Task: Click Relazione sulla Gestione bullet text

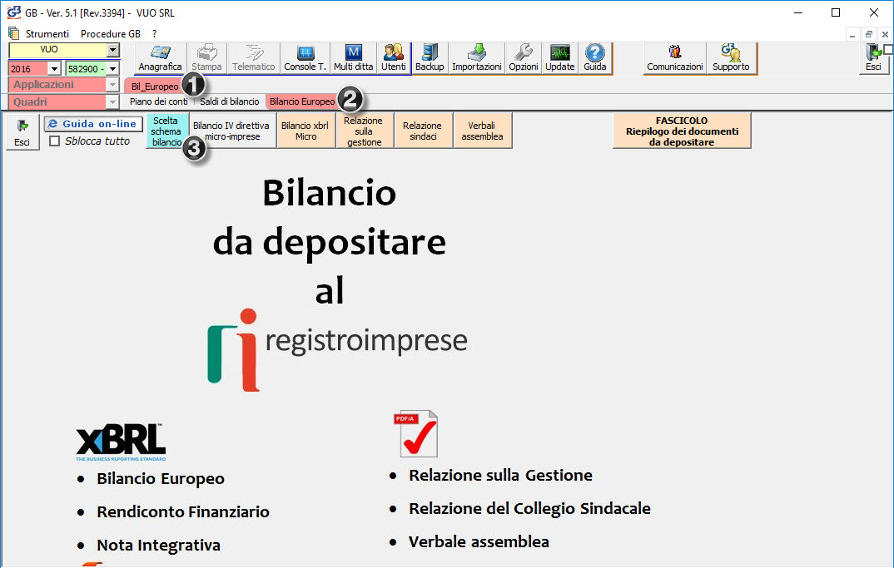Action: tap(500, 475)
